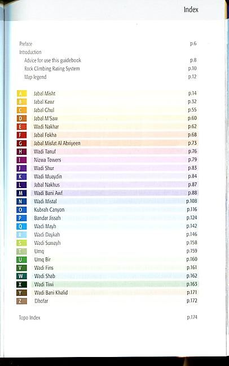Select the Wadi Suwayh entry
Image resolution: width=229 pixels, height=366 pixels.
pos(47,243)
